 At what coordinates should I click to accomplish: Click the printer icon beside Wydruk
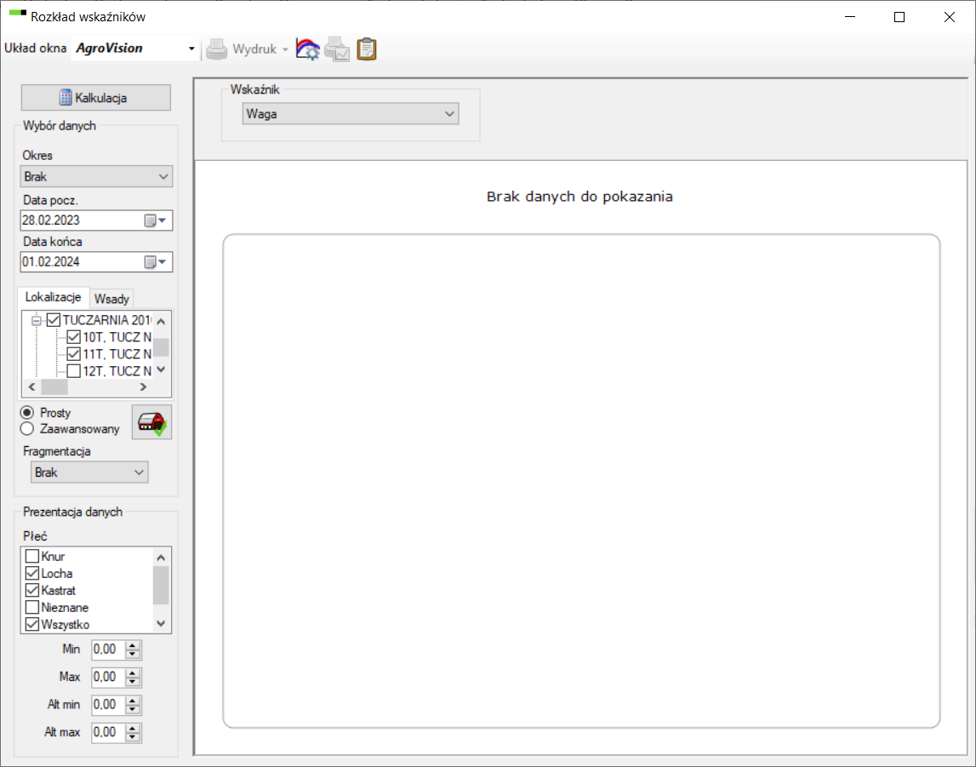click(217, 49)
